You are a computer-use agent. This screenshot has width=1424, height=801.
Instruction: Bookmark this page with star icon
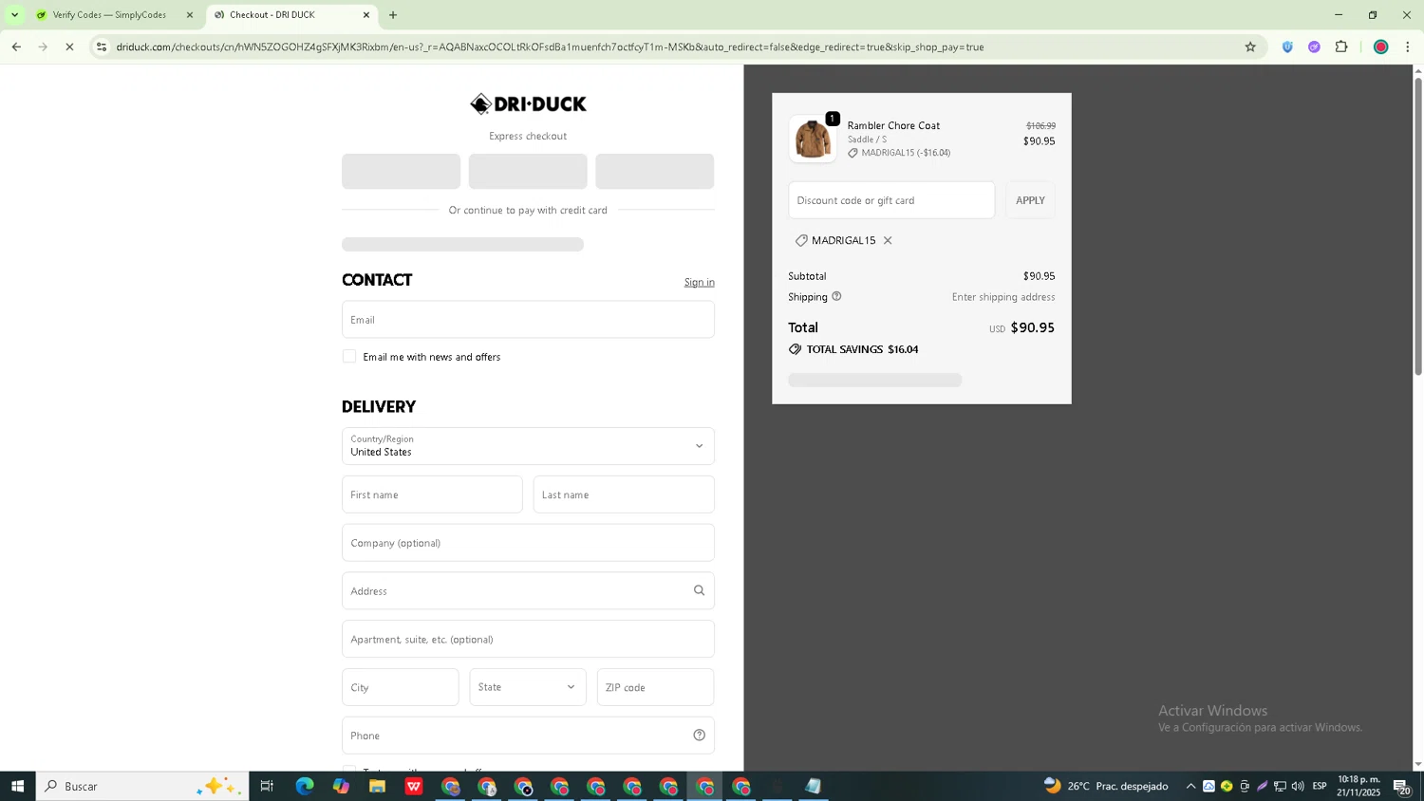pos(1250,47)
